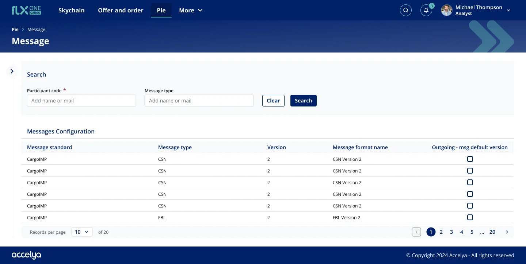Click the Message standard column header

pos(49,147)
